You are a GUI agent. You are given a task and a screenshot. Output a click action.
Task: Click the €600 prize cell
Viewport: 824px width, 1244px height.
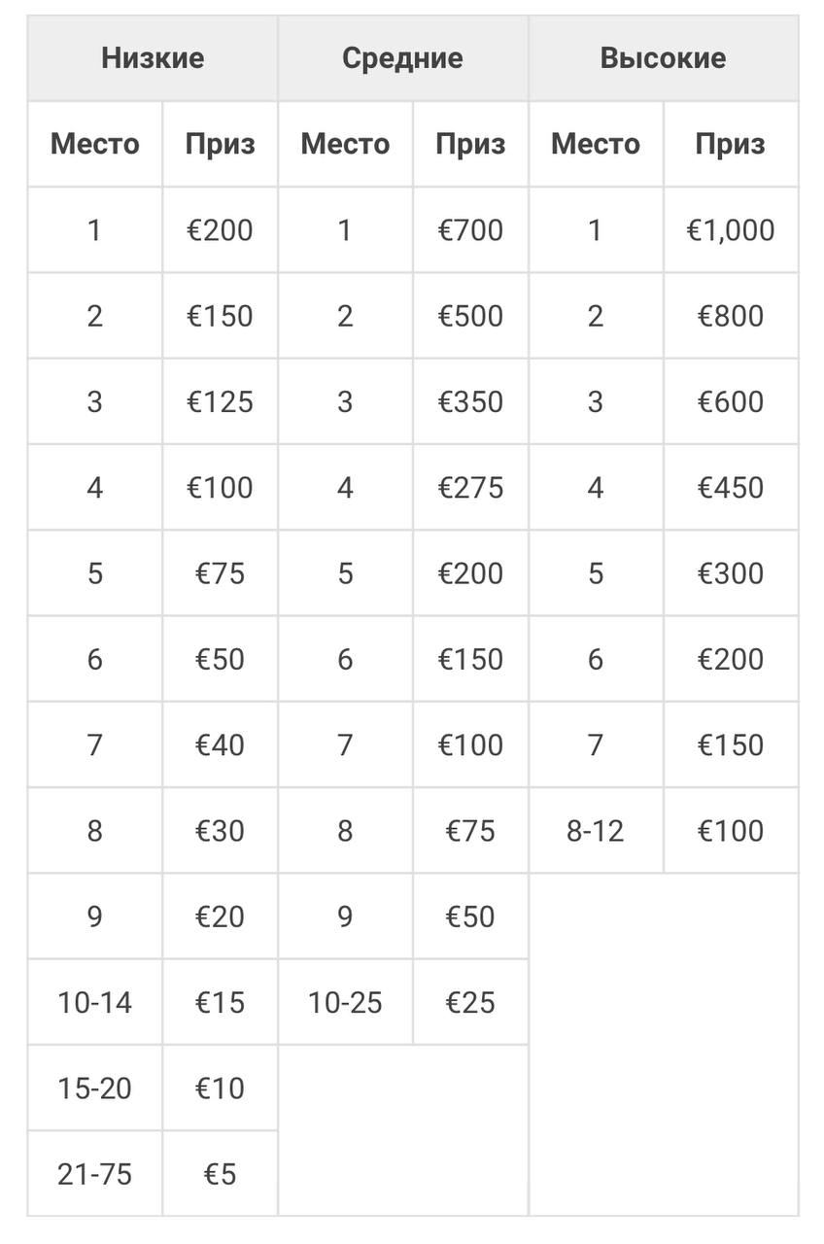731,401
